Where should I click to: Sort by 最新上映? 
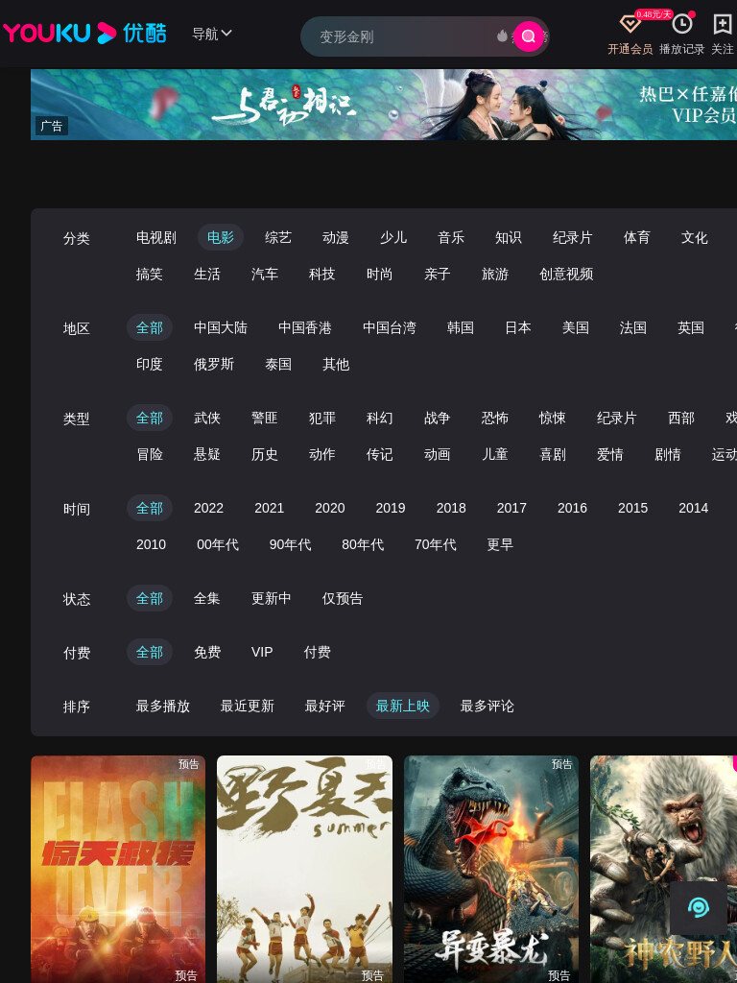(x=403, y=707)
